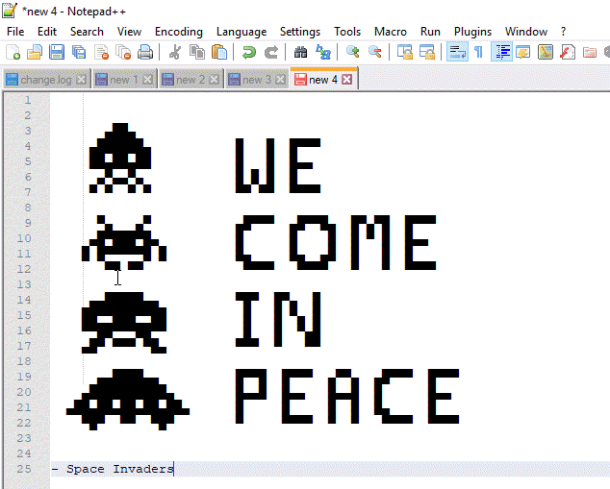Screen dimensions: 610x489
Task: Click the Open file folder icon
Action: point(35,52)
